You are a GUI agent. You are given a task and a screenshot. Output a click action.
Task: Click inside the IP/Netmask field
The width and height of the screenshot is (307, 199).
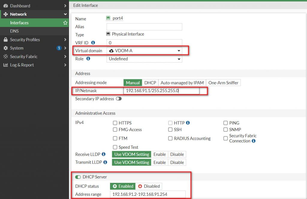tap(162, 91)
